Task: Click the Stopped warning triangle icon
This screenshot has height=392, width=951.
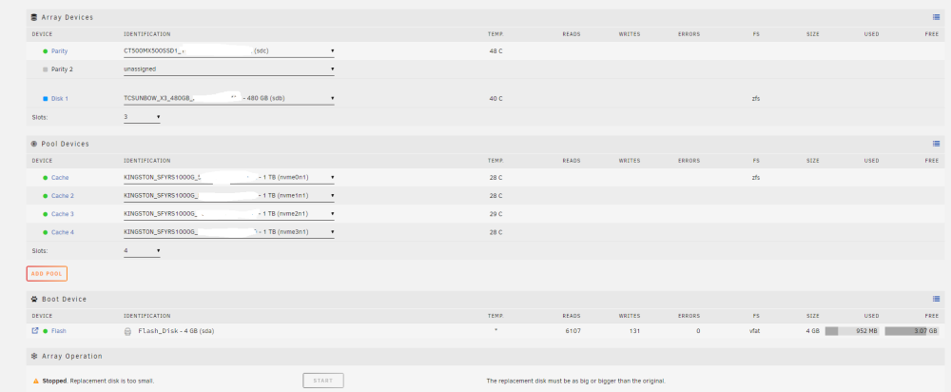Action: coord(36,382)
